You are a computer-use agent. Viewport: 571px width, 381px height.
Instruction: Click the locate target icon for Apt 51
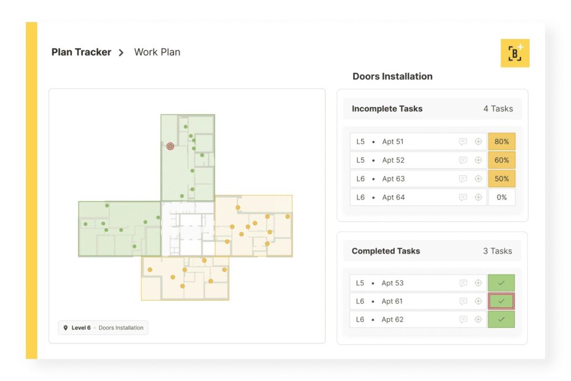[x=478, y=141]
